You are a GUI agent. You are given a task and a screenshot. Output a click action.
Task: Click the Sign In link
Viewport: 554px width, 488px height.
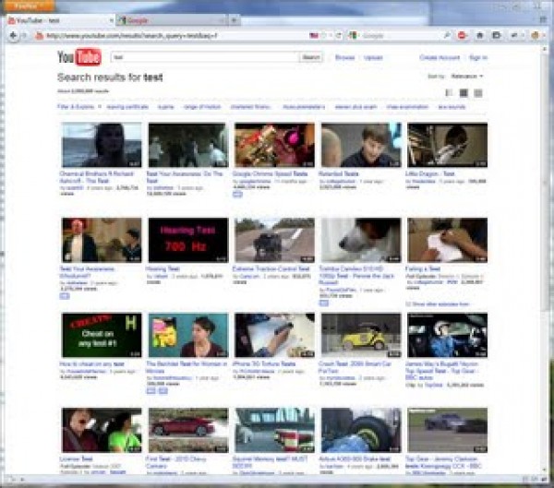pos(478,57)
